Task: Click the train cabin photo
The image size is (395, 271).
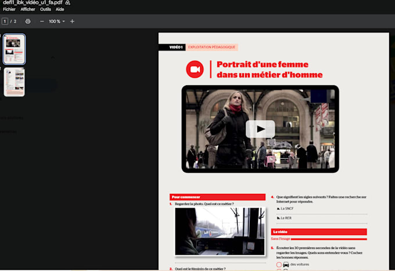Action: pos(220,232)
